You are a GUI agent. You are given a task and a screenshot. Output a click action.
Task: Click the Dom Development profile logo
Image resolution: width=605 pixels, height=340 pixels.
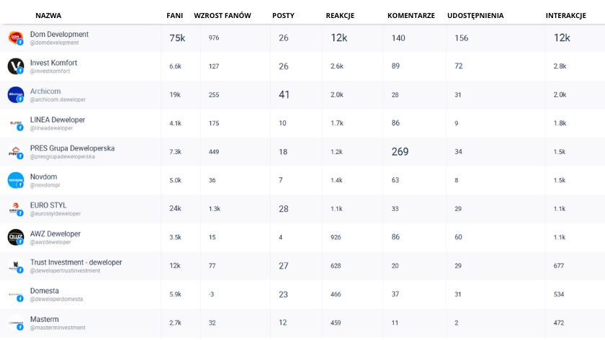(x=15, y=37)
